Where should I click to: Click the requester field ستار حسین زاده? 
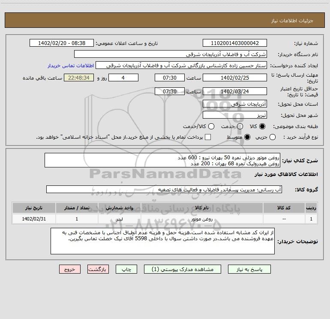(x=181, y=66)
